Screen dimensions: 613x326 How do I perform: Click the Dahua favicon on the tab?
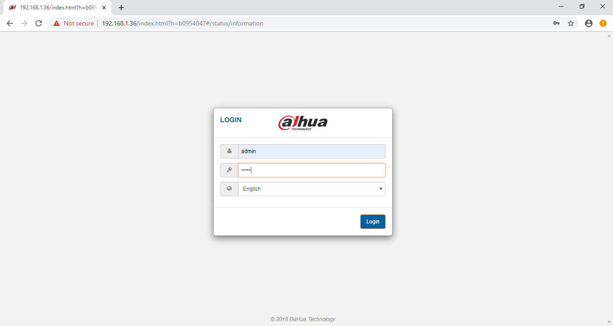[x=13, y=8]
